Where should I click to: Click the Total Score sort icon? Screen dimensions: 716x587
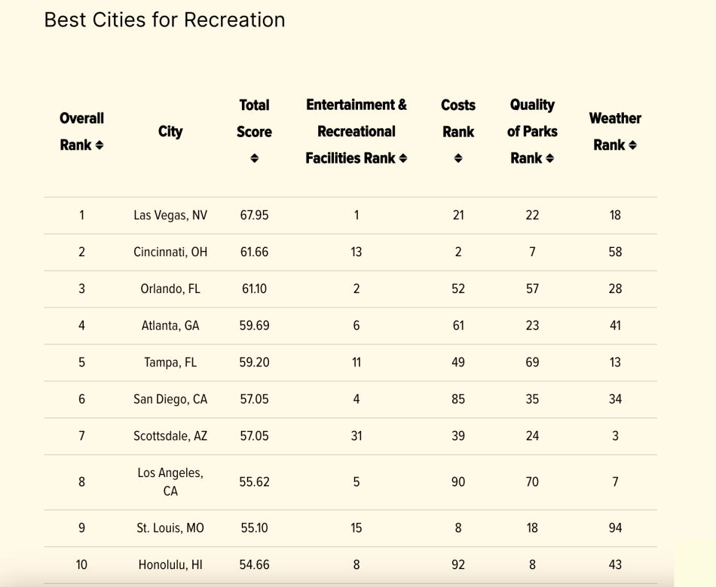pyautogui.click(x=254, y=158)
